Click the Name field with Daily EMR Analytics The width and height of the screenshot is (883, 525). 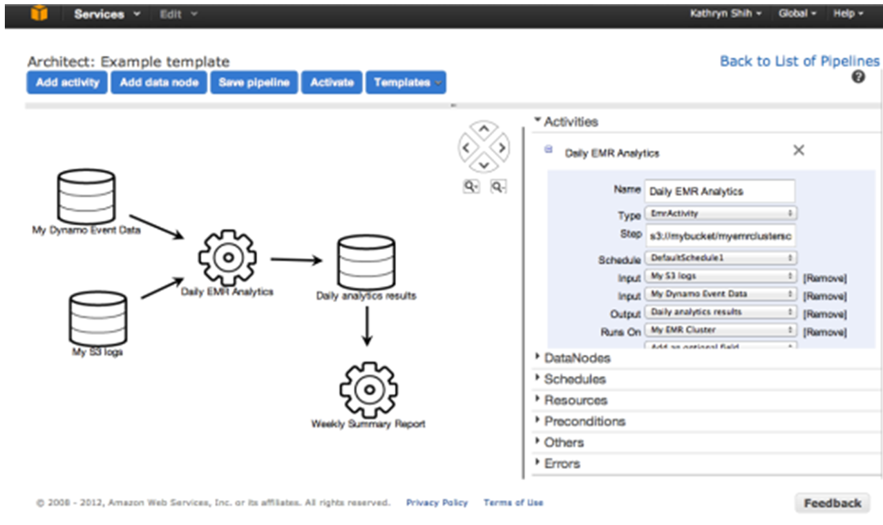tap(719, 191)
